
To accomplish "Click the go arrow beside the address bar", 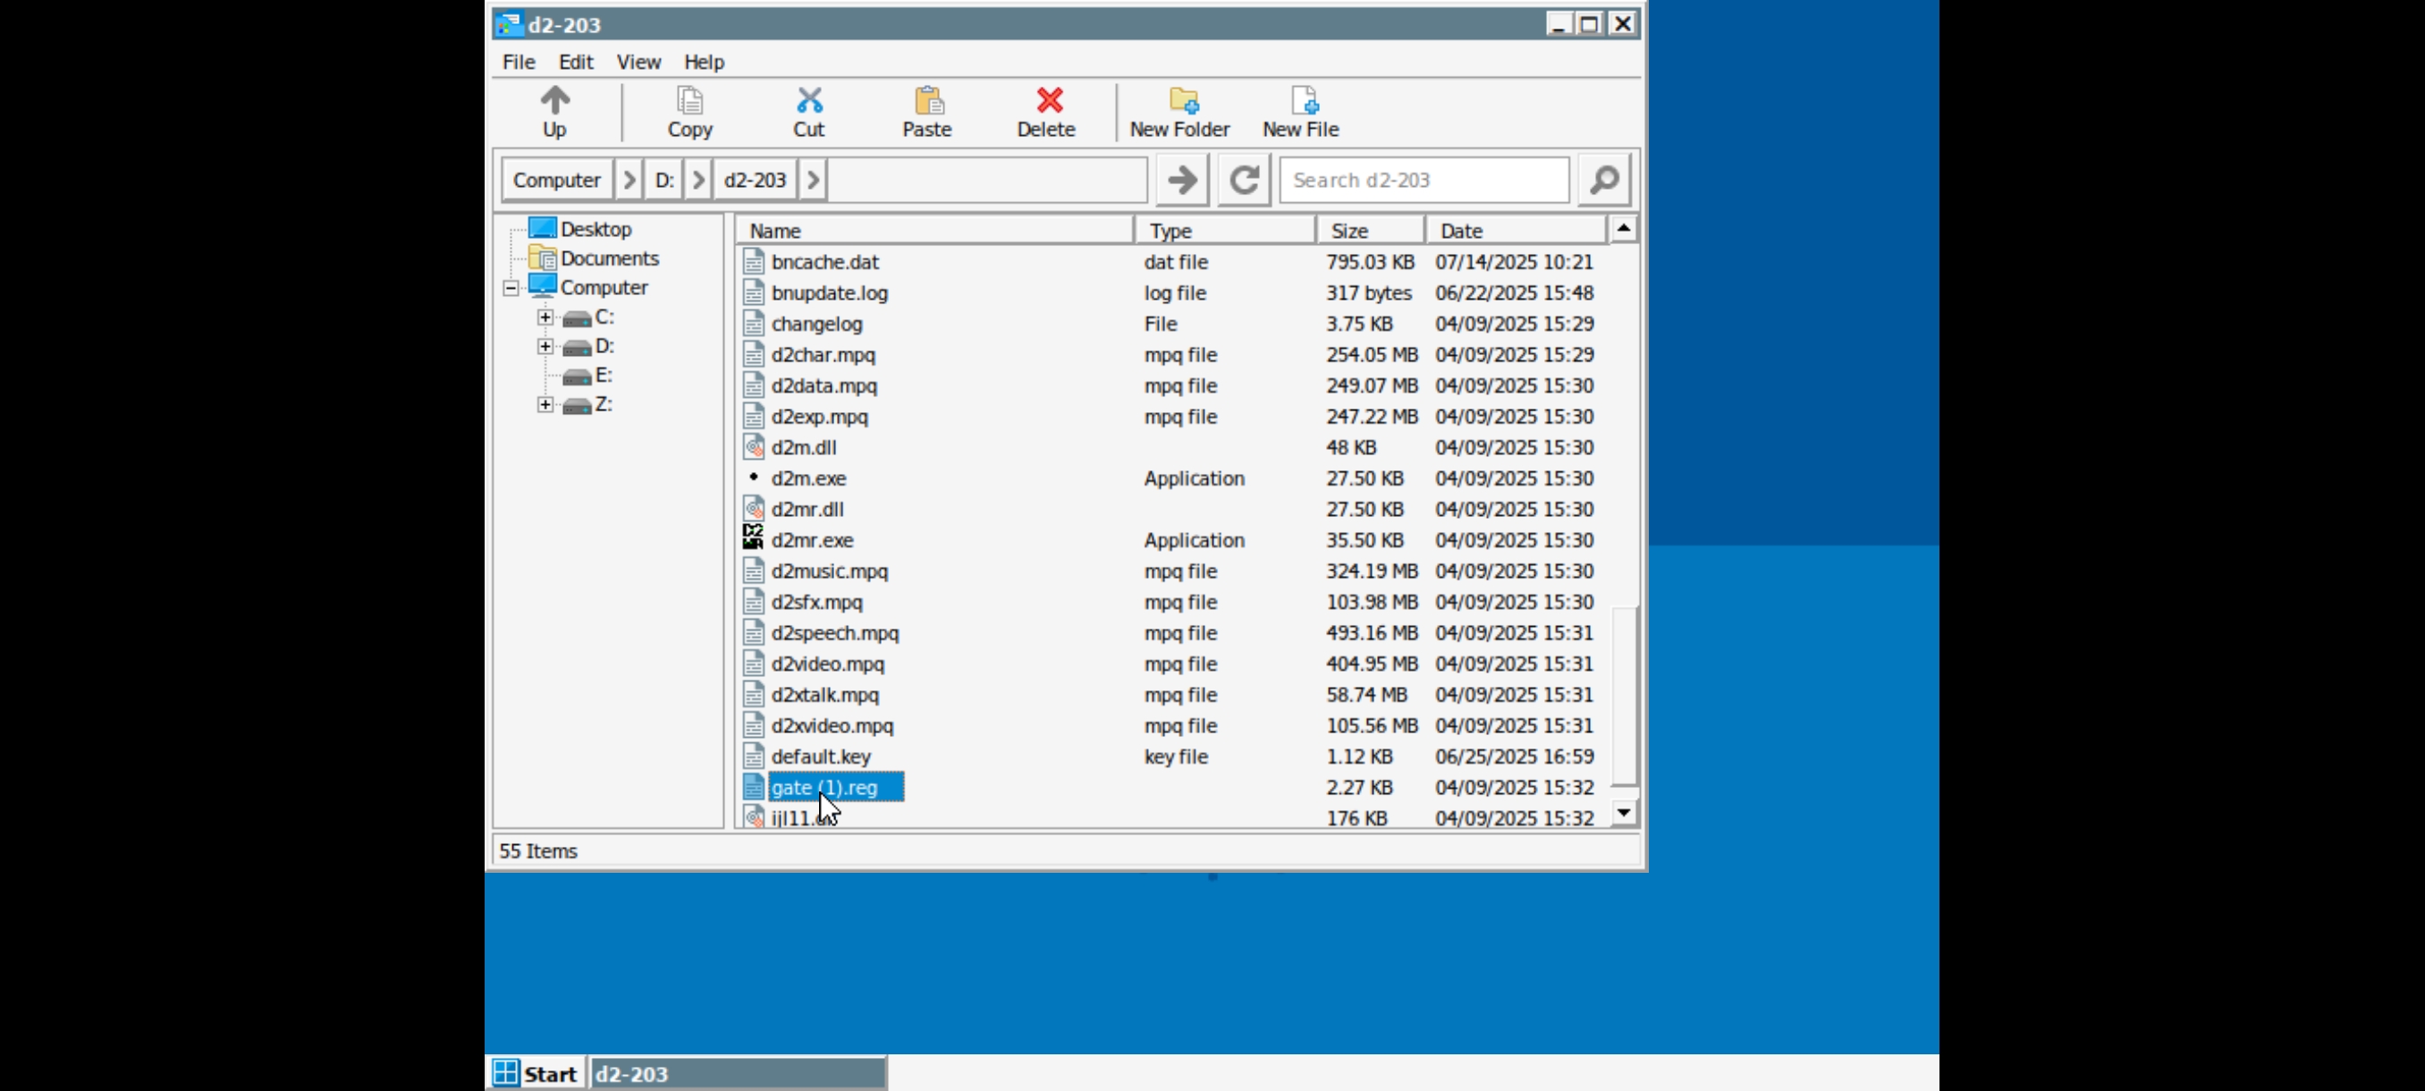I will 1181,180.
